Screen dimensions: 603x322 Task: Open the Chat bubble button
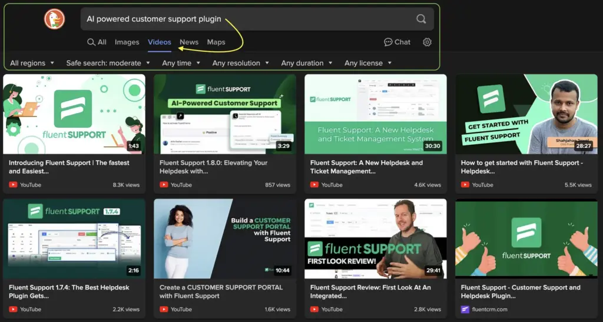pyautogui.click(x=397, y=42)
